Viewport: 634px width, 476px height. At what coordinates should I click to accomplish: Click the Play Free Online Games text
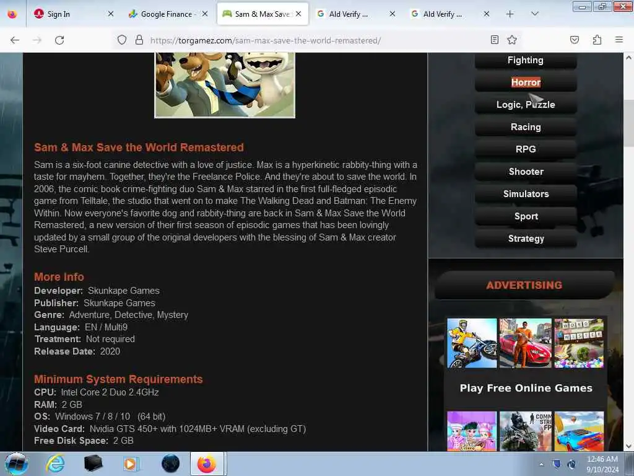526,388
